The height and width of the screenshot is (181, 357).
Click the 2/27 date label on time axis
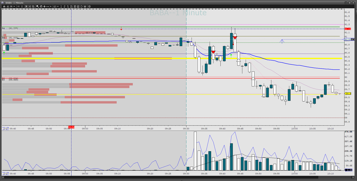(5, 129)
